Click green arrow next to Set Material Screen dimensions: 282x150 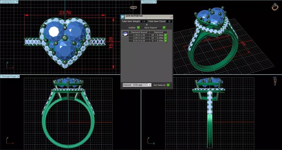click(168, 85)
